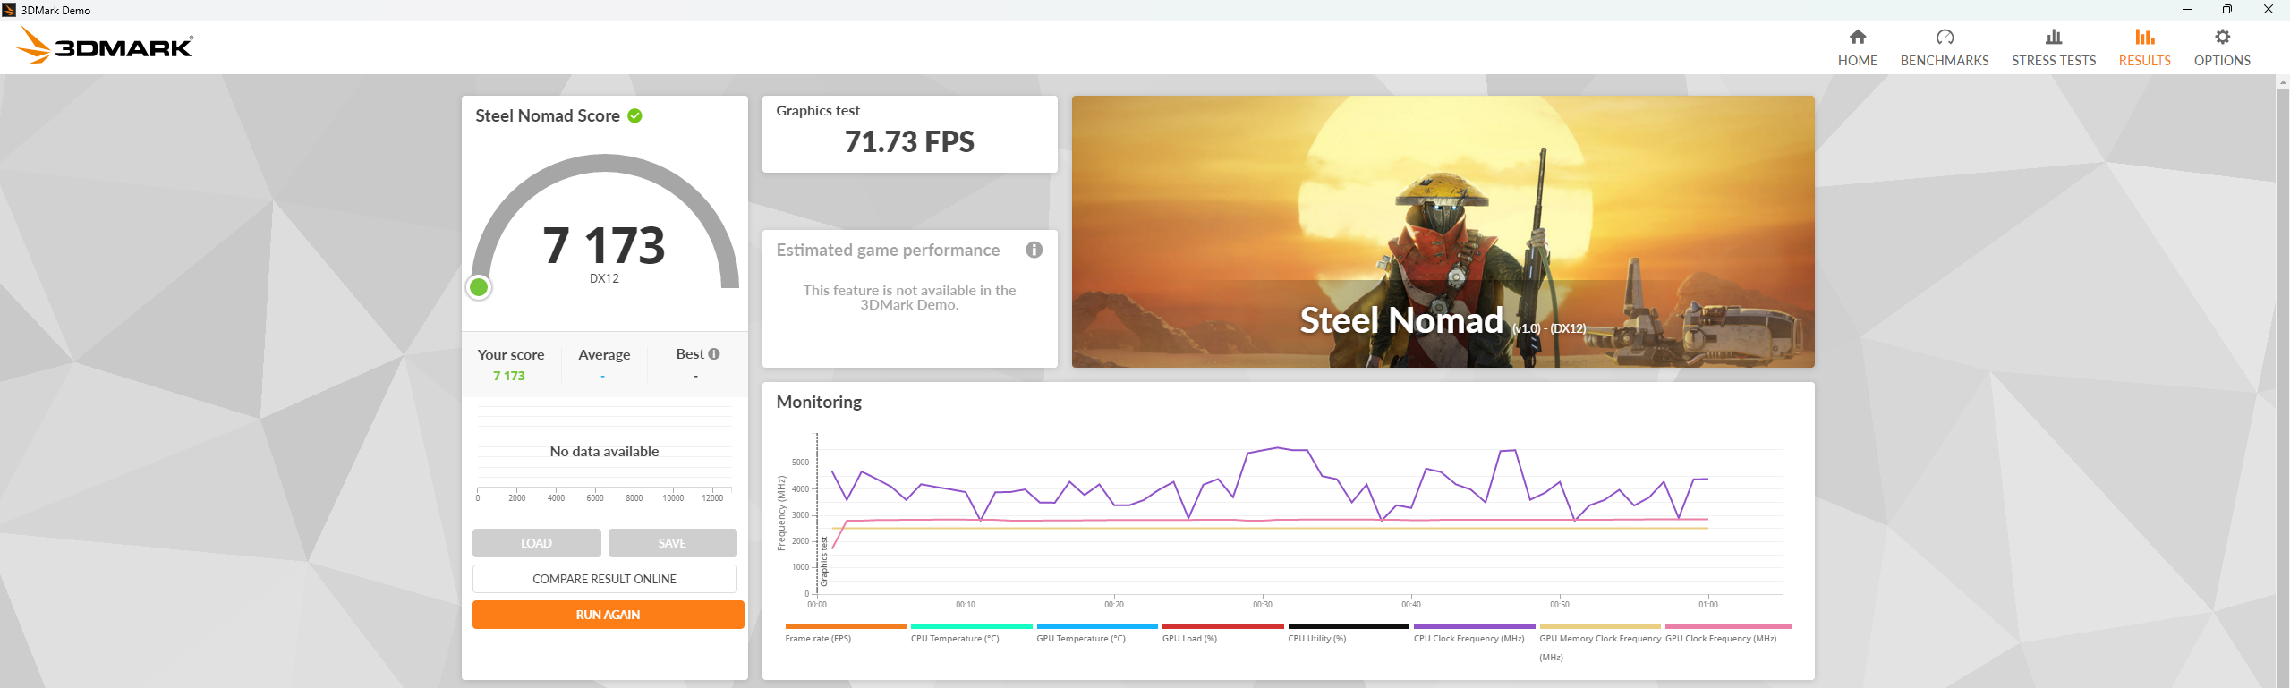Screen dimensions: 2290x688
Task: Open the OPTIONS tab label
Action: 2222,61
